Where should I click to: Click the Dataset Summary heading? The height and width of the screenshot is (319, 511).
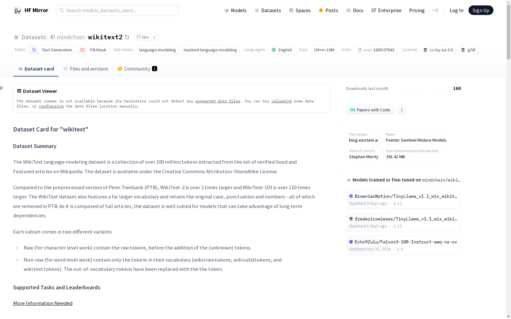click(x=35, y=146)
